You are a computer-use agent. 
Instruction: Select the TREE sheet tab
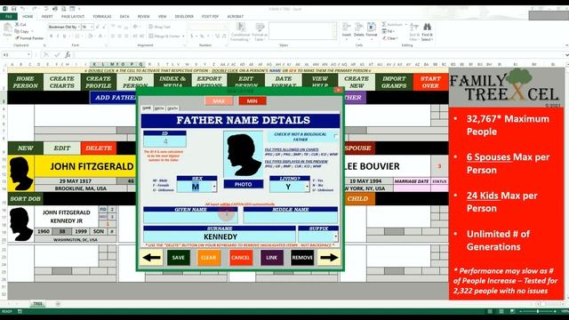tap(37, 304)
